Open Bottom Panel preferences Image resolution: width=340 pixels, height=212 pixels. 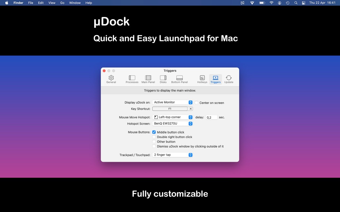(179, 79)
